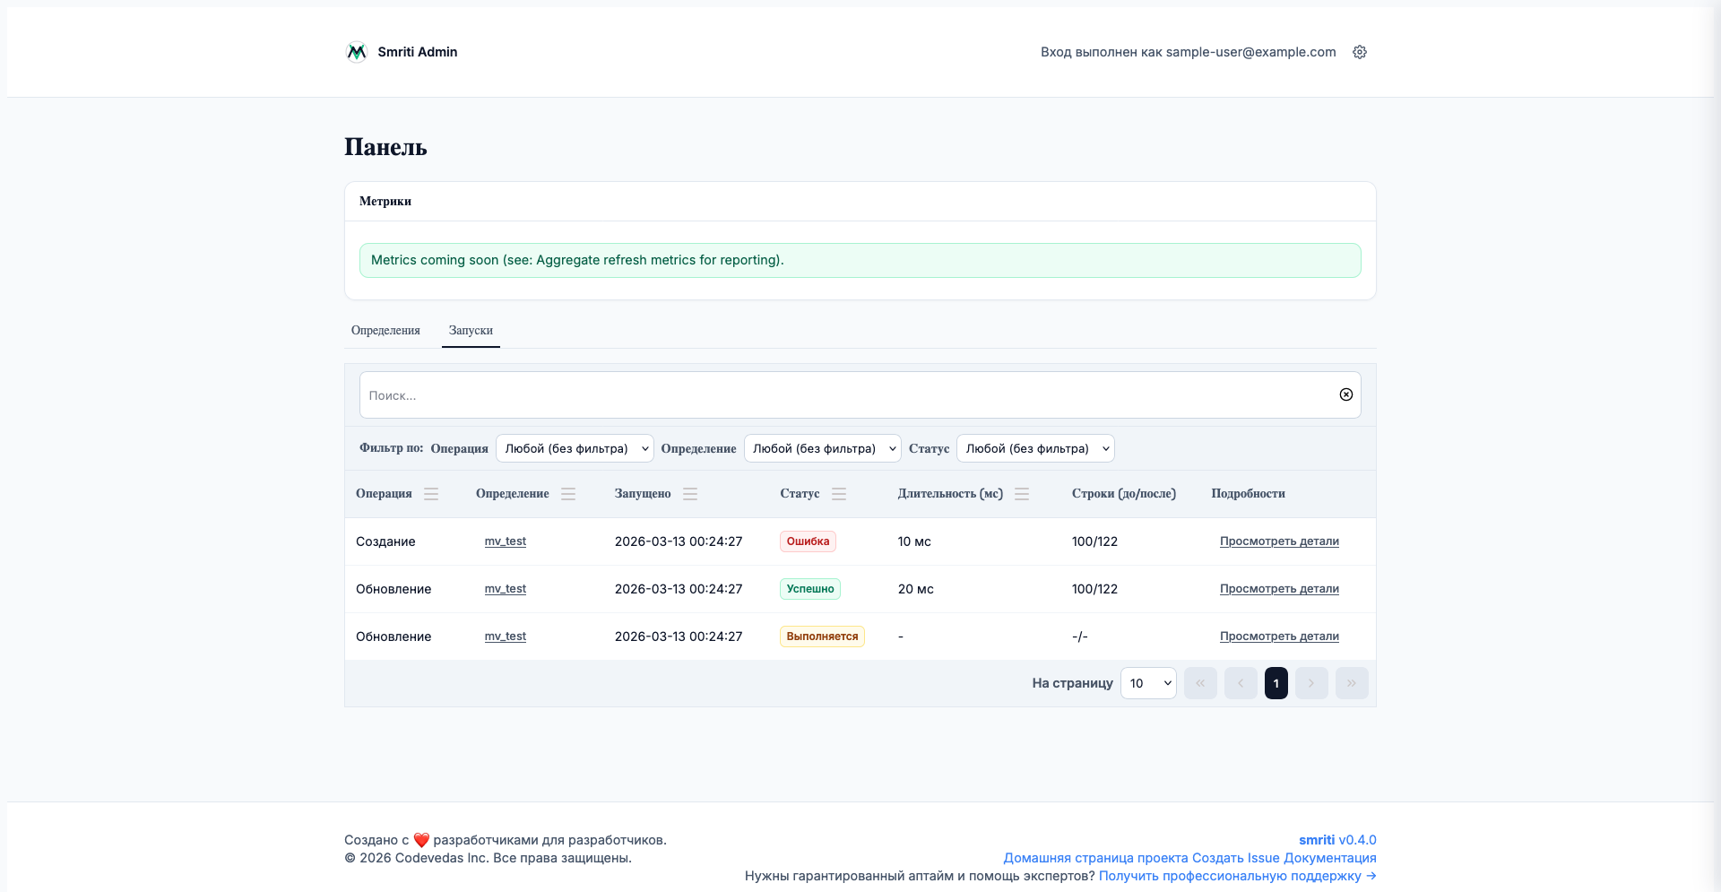This screenshot has width=1721, height=892.
Task: Click the sort icon beside the Длительность column
Action: 1022,494
